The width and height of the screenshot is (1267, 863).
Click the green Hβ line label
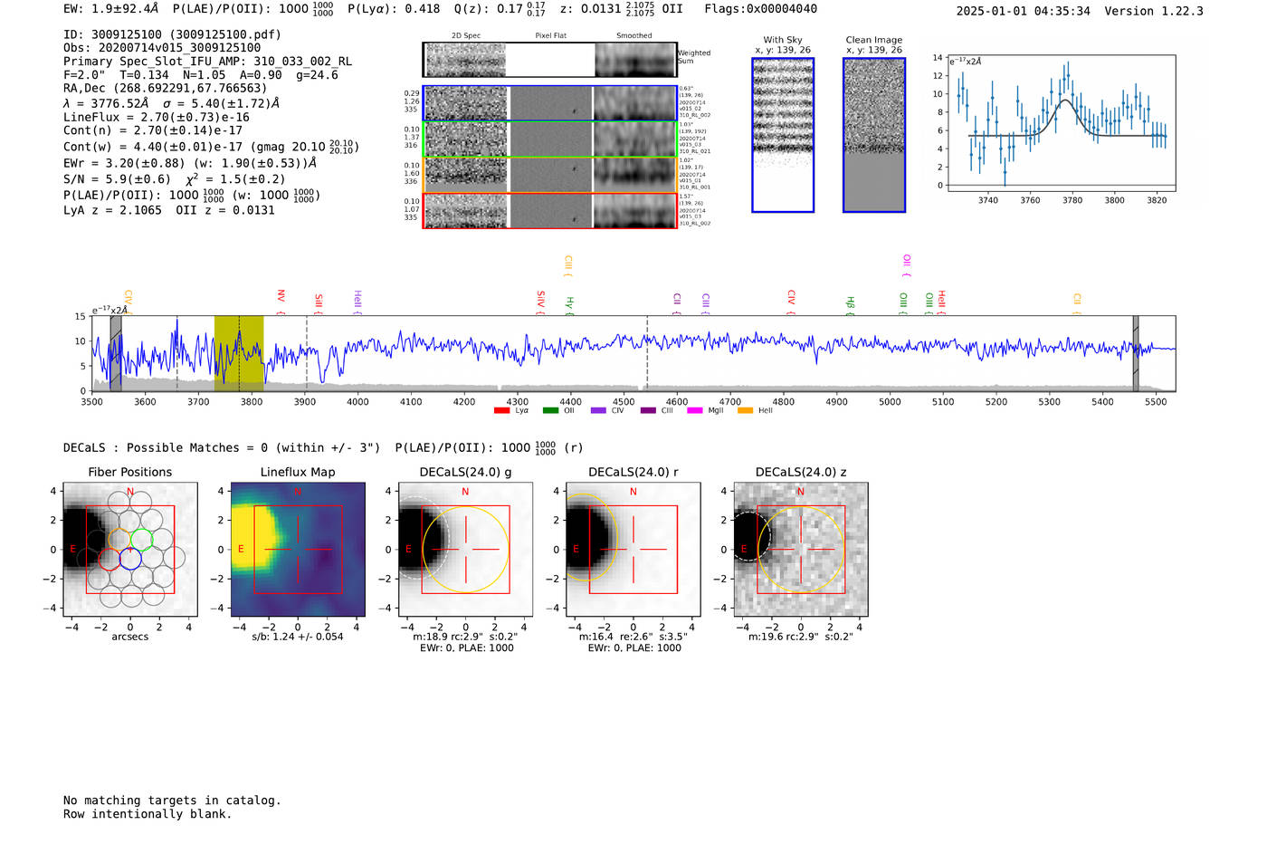pos(850,304)
